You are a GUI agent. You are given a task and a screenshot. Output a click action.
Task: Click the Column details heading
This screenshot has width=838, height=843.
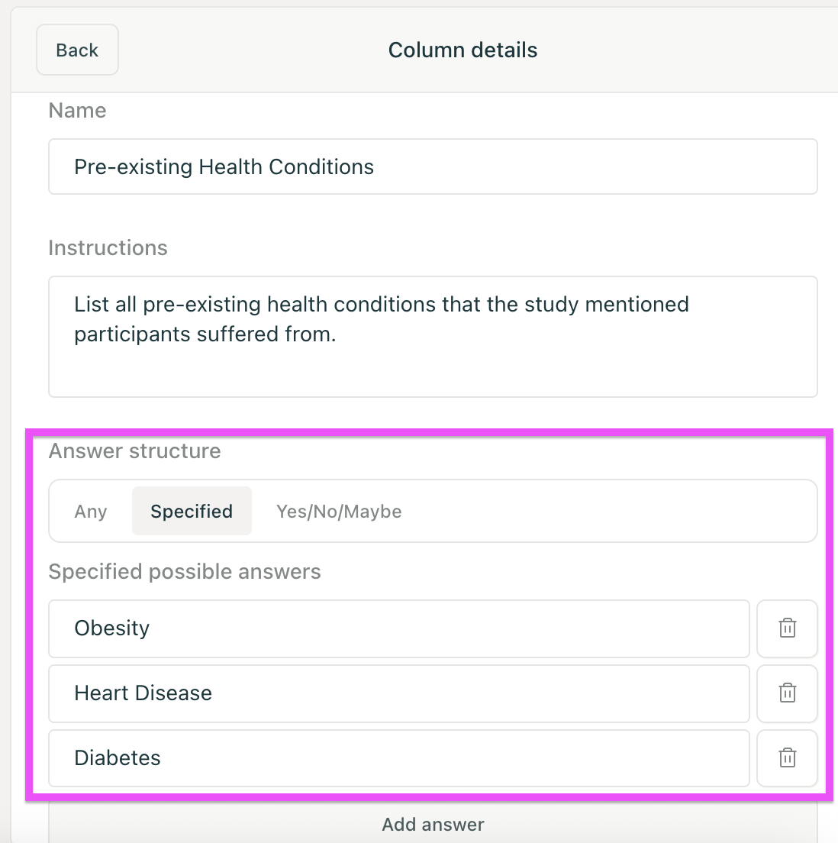point(463,50)
